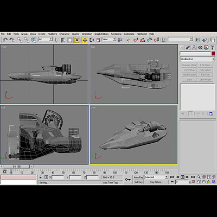Toggle the 3D Snaps button

[136, 40]
